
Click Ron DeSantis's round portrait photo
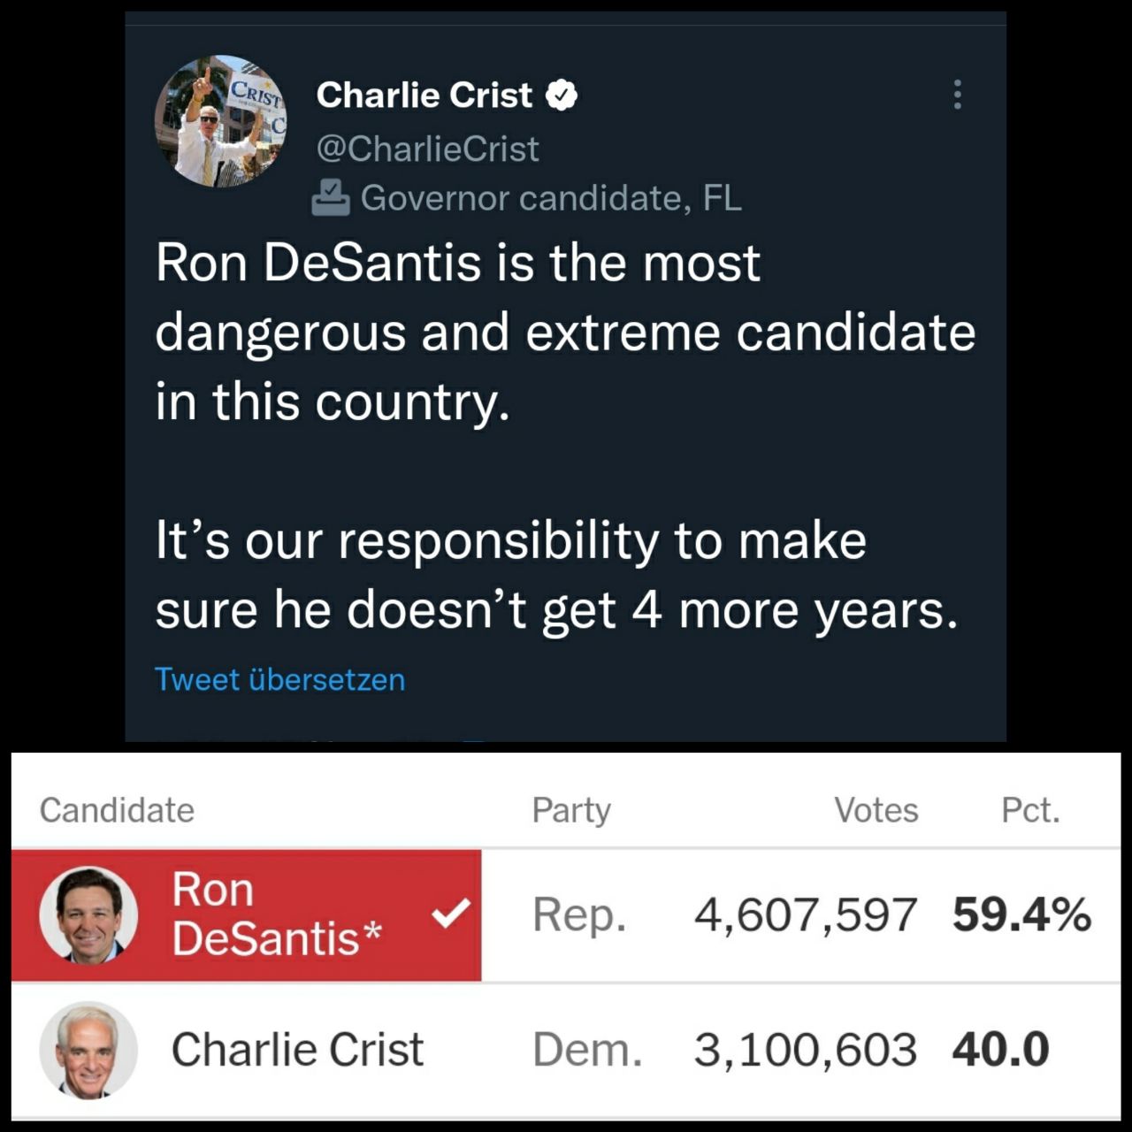pos(88,914)
